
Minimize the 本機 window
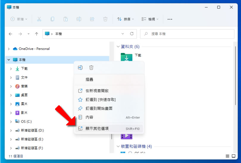206,7
